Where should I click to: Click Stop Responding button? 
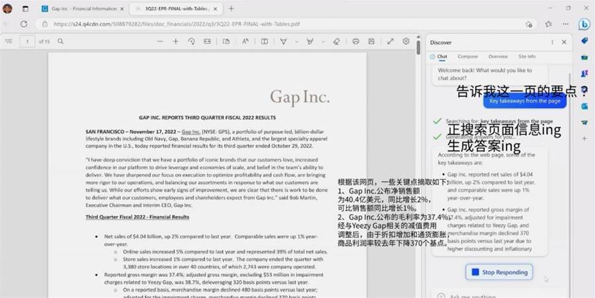[x=499, y=272]
